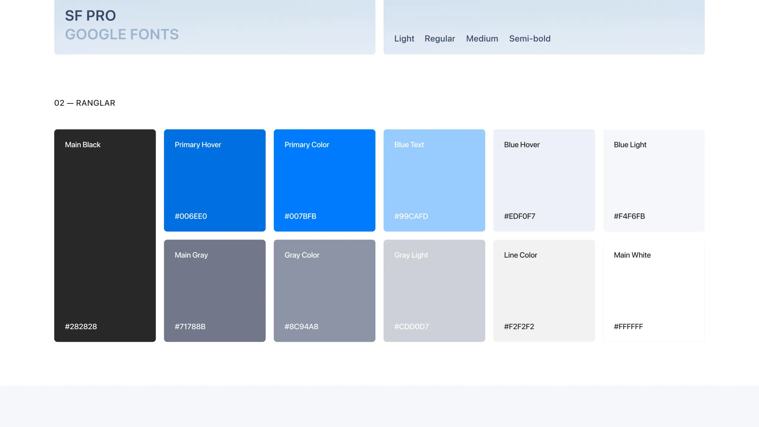This screenshot has height=427, width=759.
Task: Select the Gray Color swatch
Action: (x=324, y=291)
